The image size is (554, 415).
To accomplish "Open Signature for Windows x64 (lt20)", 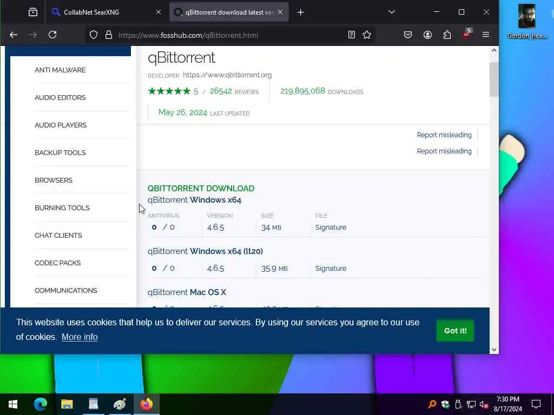I will [x=331, y=268].
